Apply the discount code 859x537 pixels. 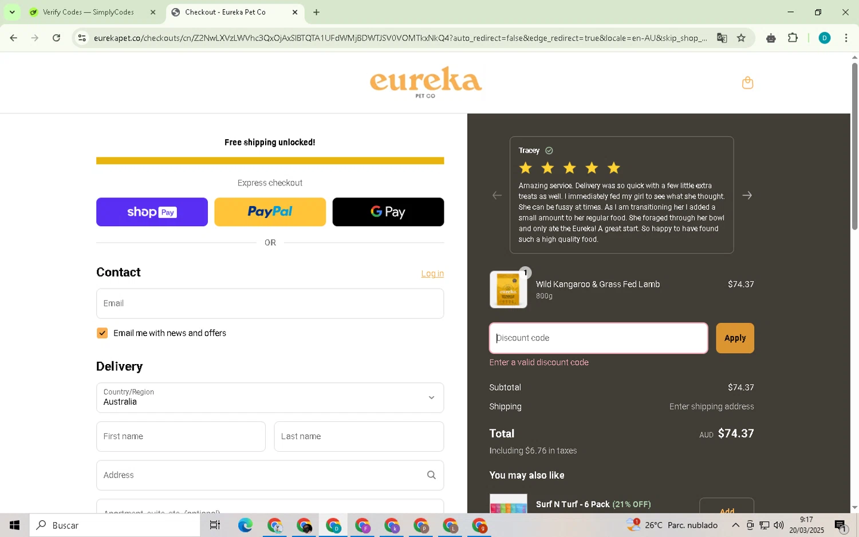pyautogui.click(x=735, y=338)
